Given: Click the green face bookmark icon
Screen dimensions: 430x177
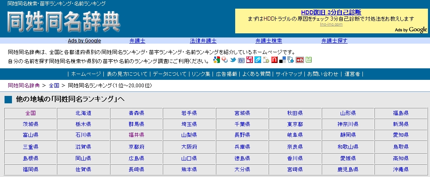Looking at the screenshot, I should pyautogui.click(x=309, y=60).
